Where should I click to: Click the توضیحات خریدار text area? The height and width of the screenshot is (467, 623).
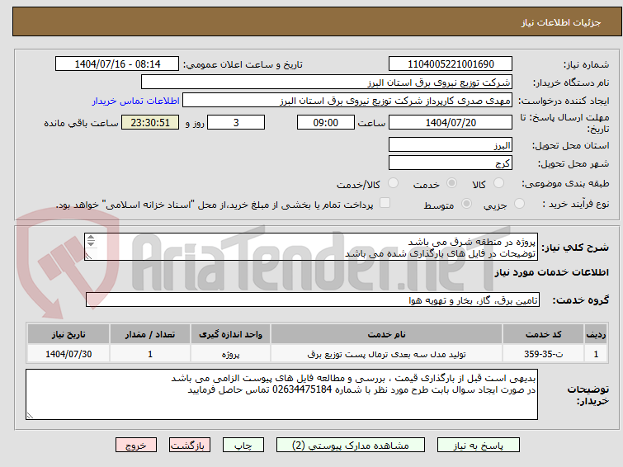pyautogui.click(x=281, y=394)
